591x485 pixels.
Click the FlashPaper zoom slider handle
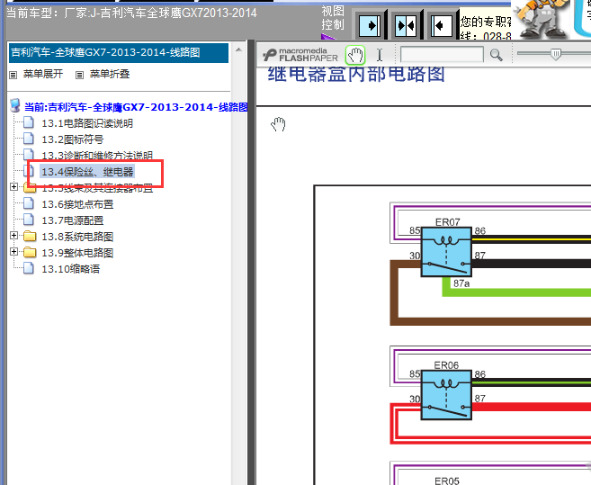pos(556,54)
